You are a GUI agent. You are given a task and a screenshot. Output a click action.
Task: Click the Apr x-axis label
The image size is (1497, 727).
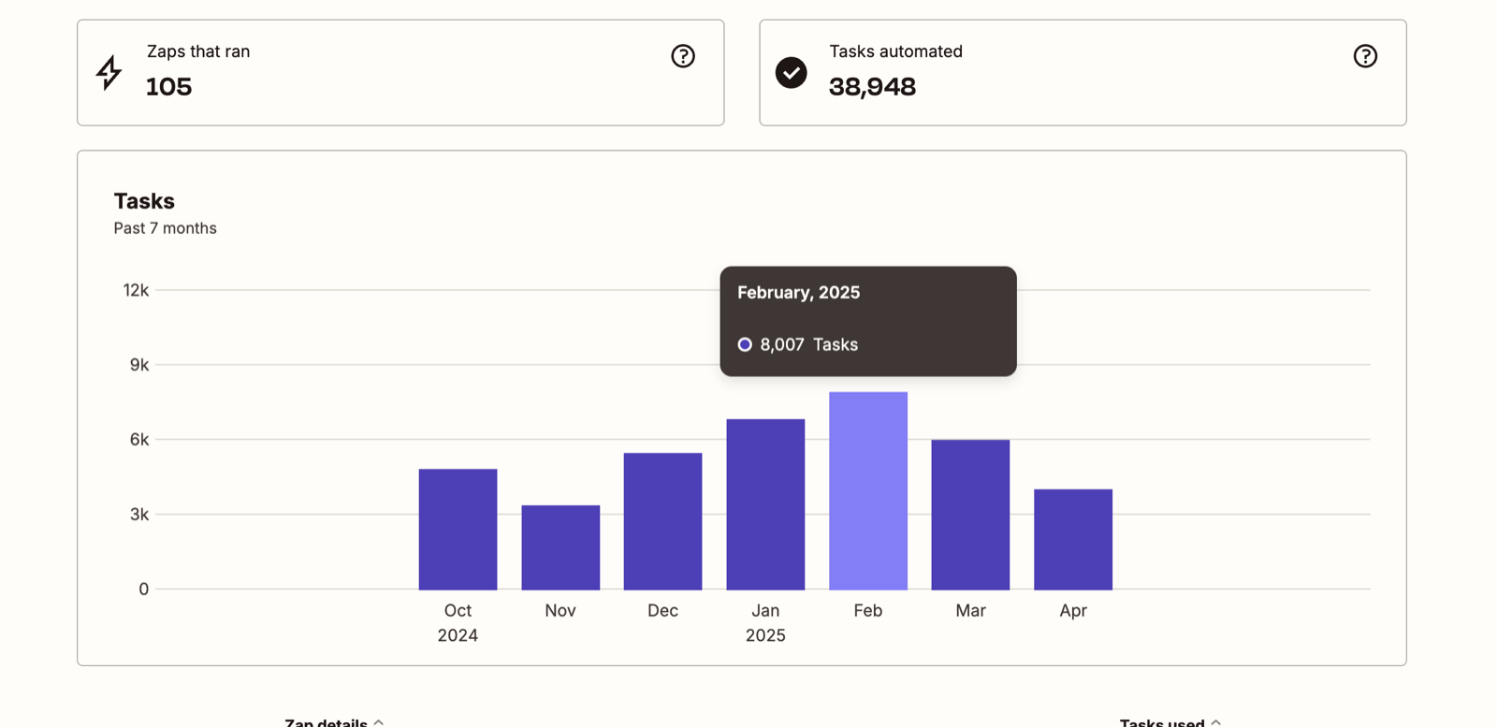coord(1073,611)
